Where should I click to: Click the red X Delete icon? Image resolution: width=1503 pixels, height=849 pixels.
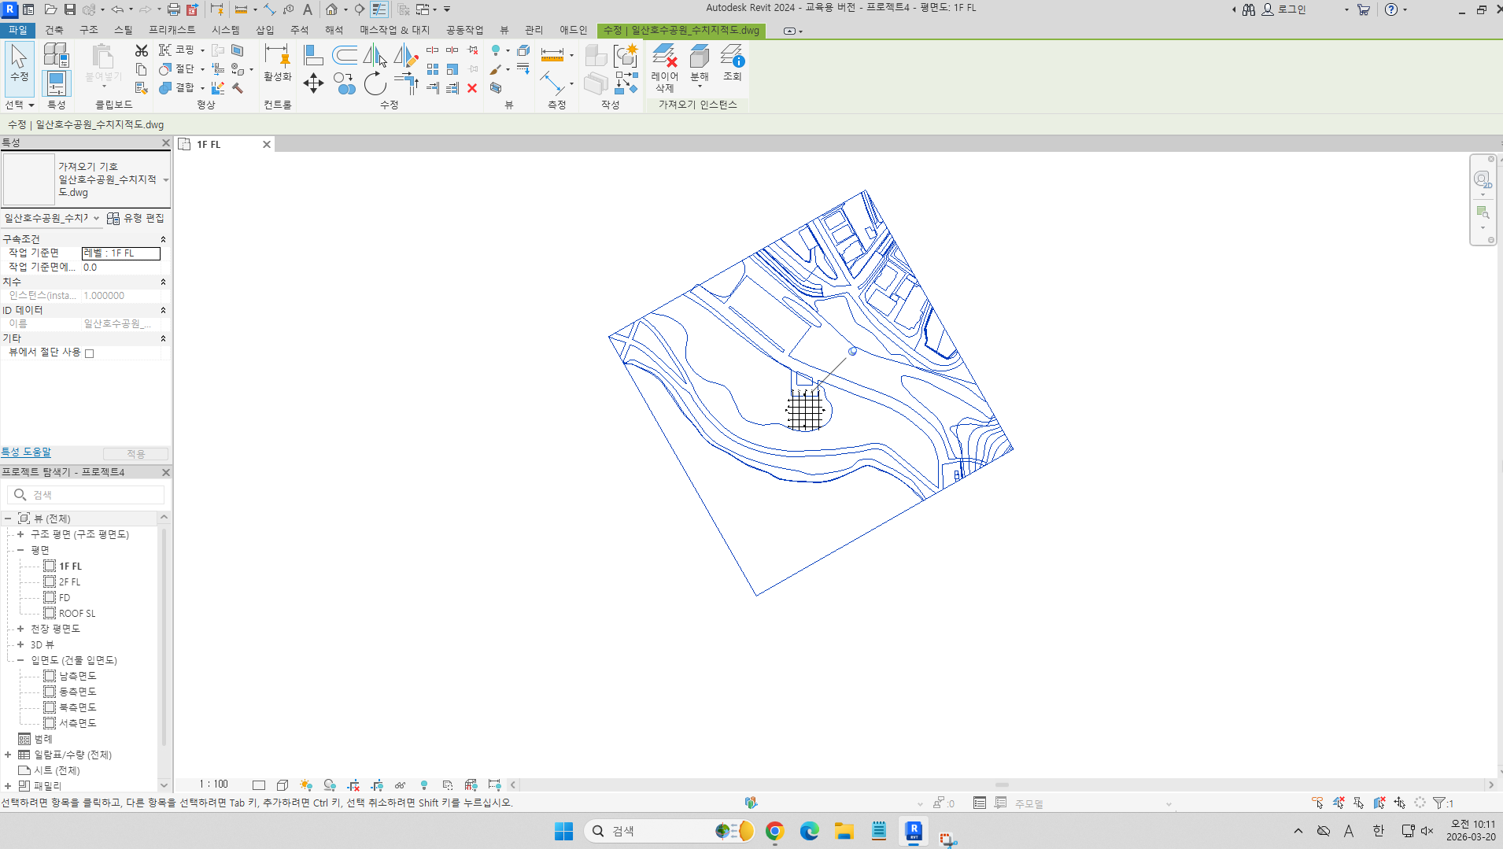click(472, 88)
